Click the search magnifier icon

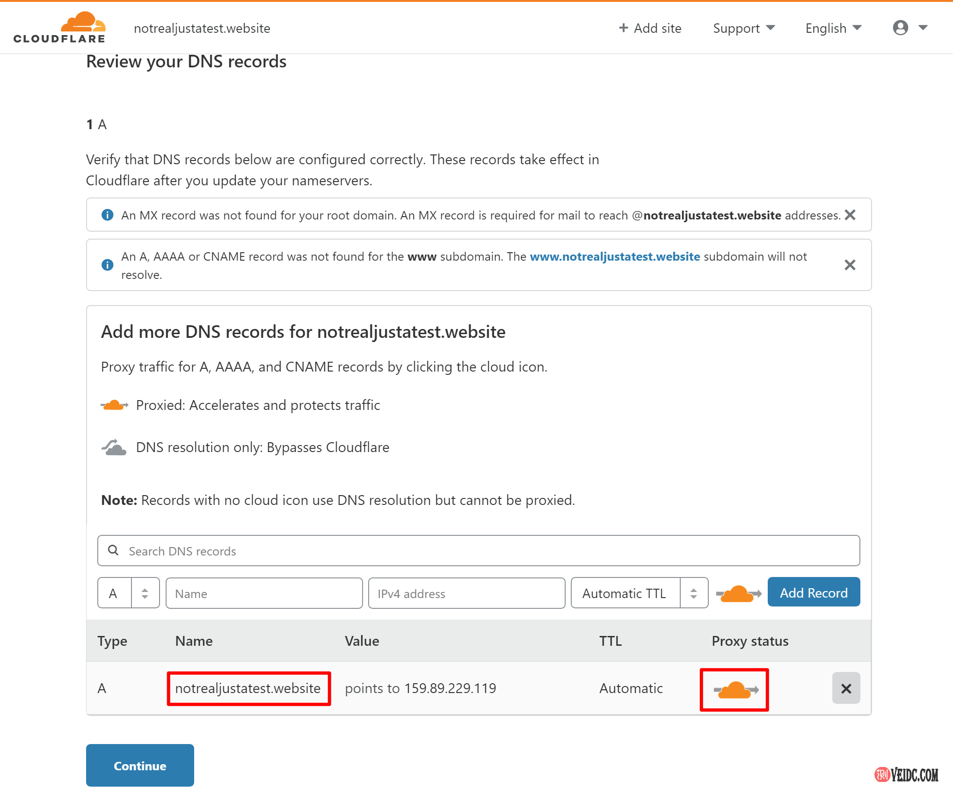coord(113,550)
